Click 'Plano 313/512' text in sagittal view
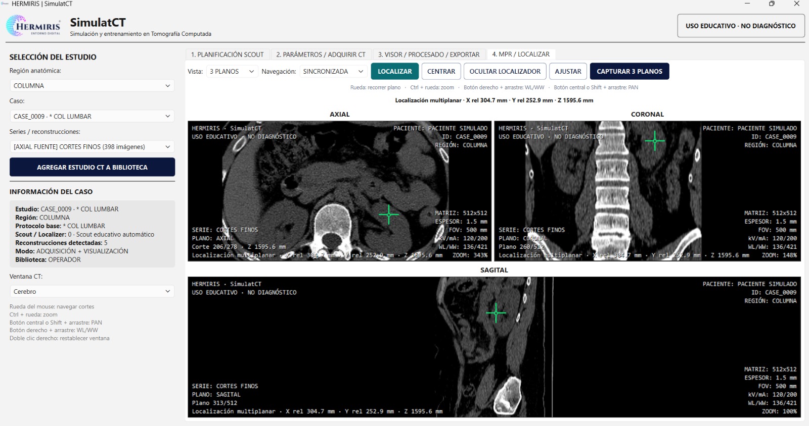Viewport: 809px width, 426px height. coord(214,403)
